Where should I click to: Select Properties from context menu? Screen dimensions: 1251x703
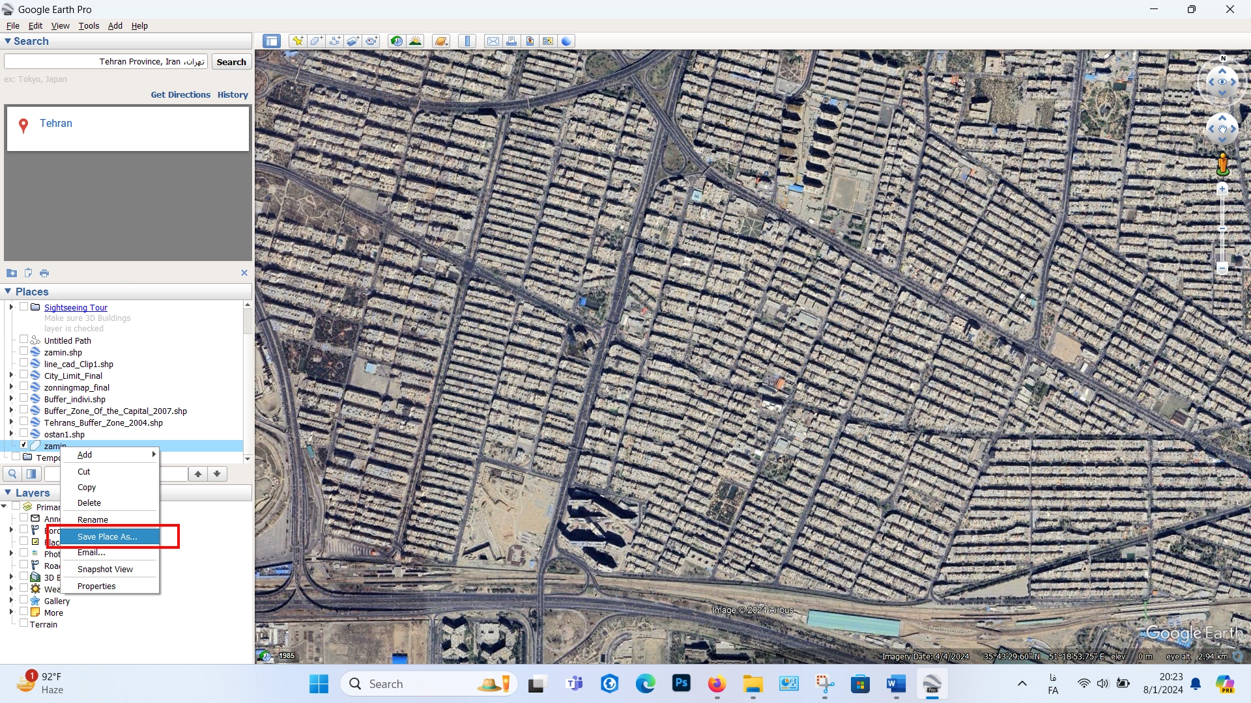click(x=96, y=585)
